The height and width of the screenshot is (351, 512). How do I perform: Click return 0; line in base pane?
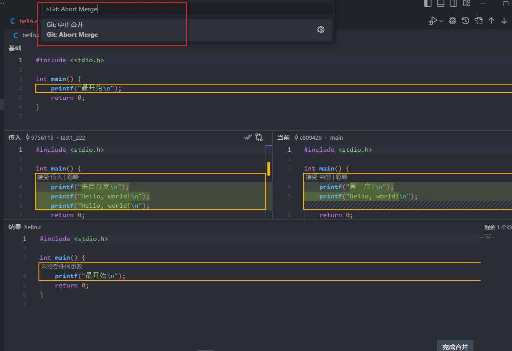(68, 98)
